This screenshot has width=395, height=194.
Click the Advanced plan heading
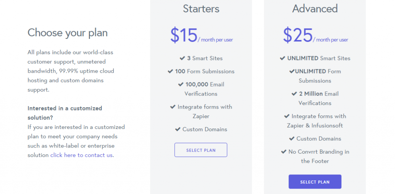[x=315, y=8]
